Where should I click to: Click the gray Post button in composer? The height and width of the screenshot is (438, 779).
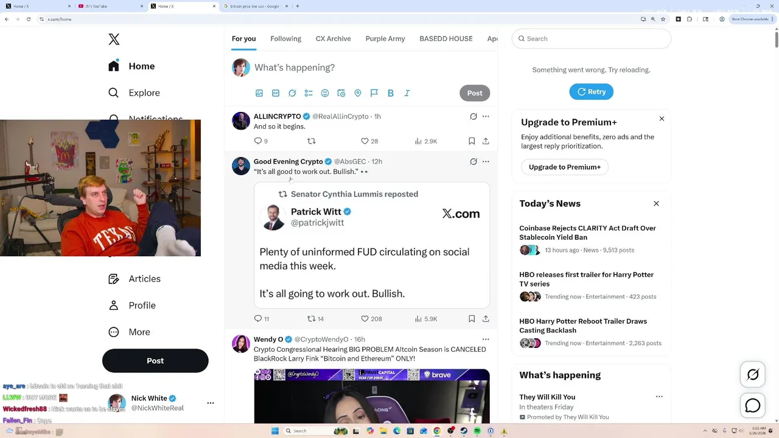475,93
